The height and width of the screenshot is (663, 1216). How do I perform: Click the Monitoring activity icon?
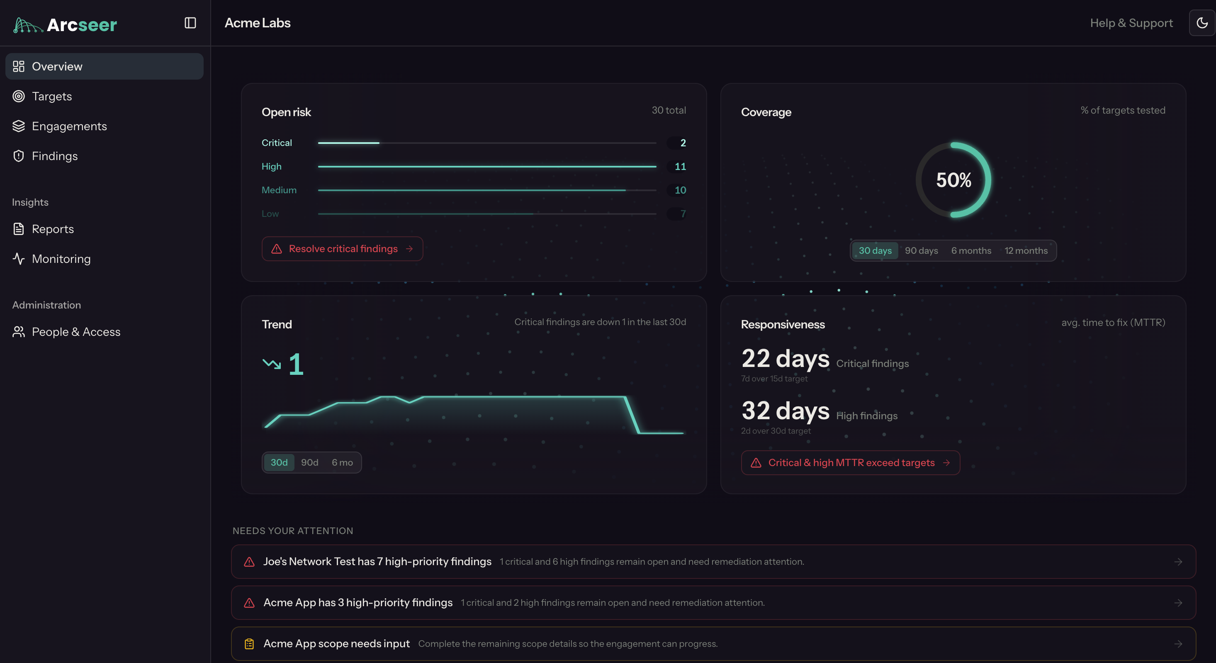tap(19, 259)
